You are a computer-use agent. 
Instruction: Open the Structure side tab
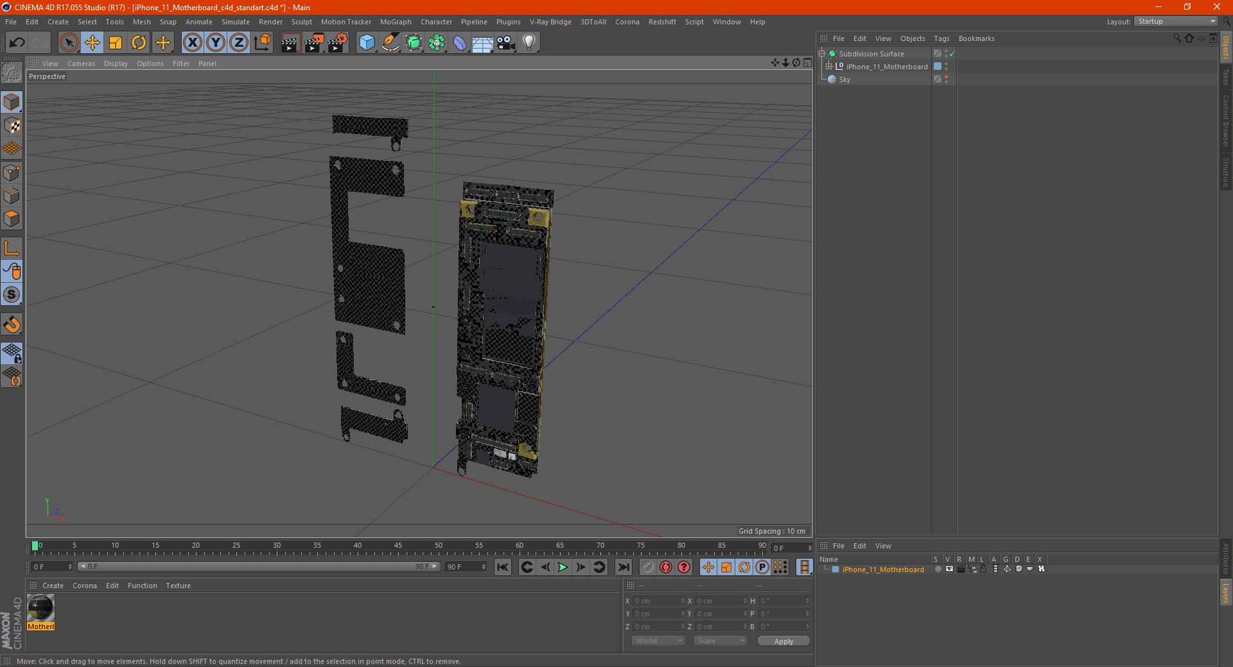click(x=1226, y=172)
